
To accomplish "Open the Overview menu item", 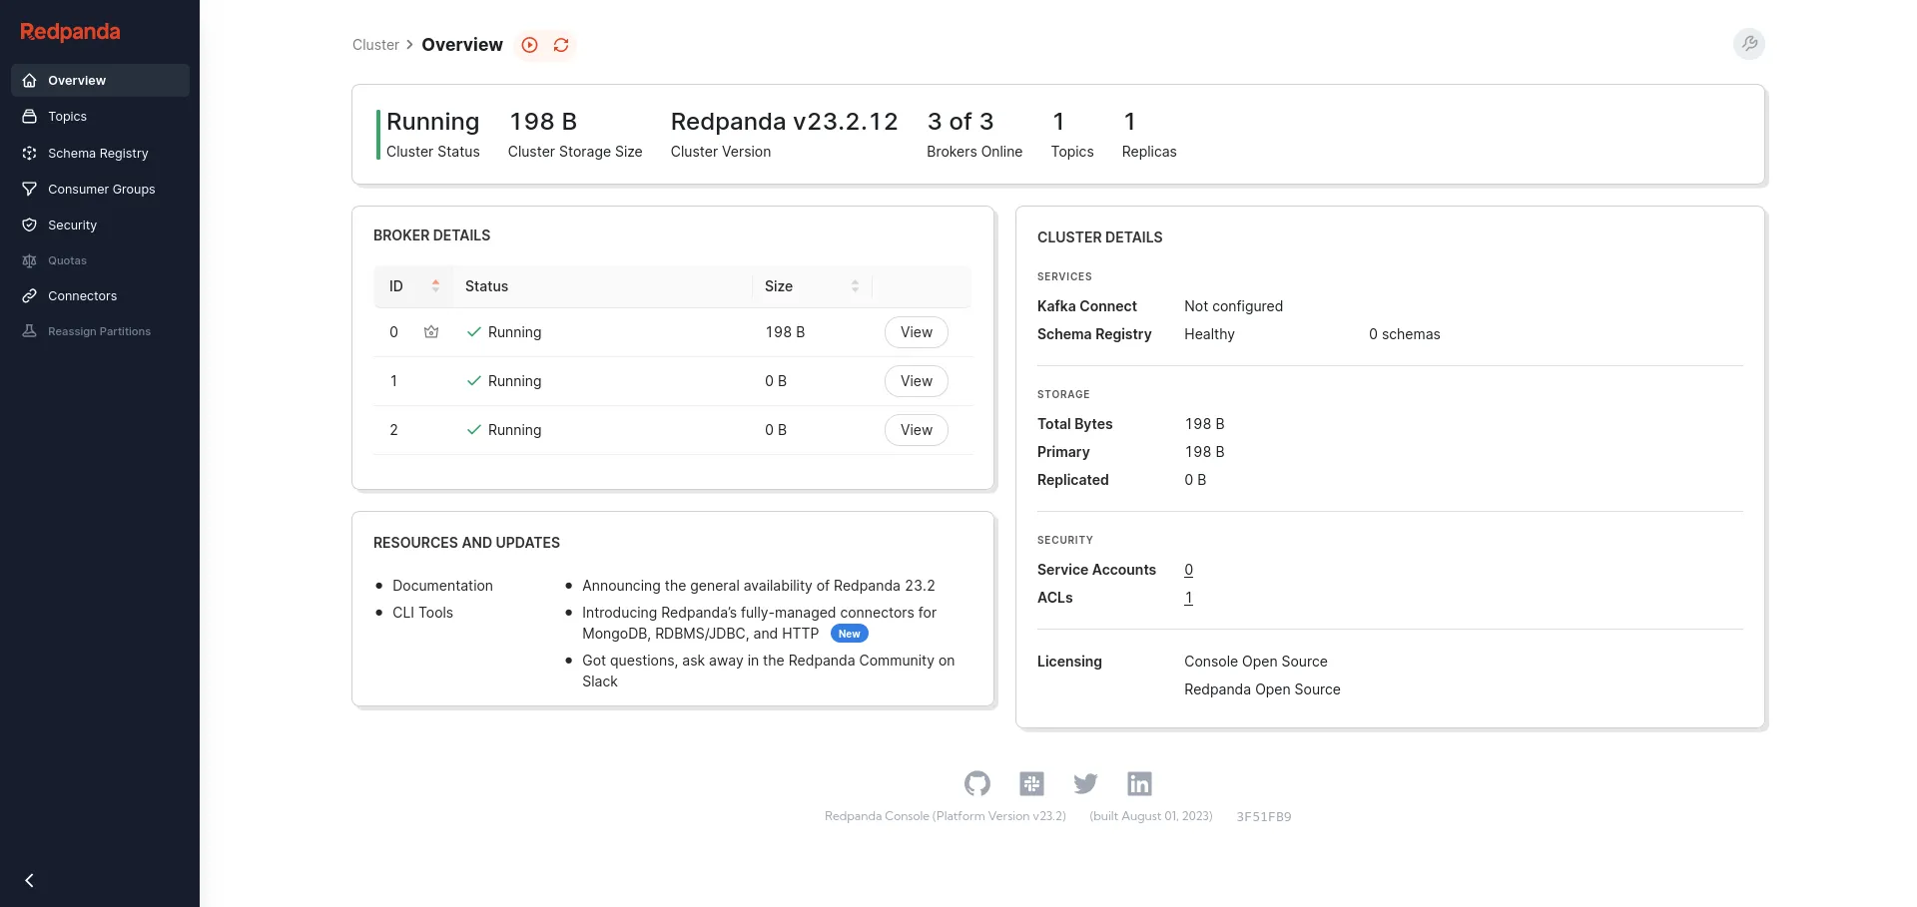I will pyautogui.click(x=100, y=81).
